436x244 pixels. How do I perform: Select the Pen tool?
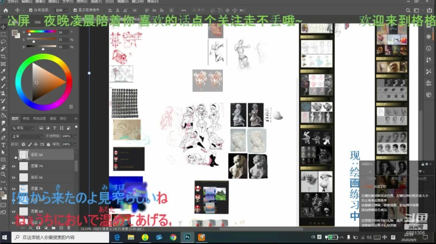pyautogui.click(x=4, y=138)
